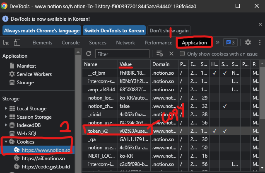Select the NEXT_LOC... cookie row
The width and height of the screenshot is (265, 173).
pos(171,156)
